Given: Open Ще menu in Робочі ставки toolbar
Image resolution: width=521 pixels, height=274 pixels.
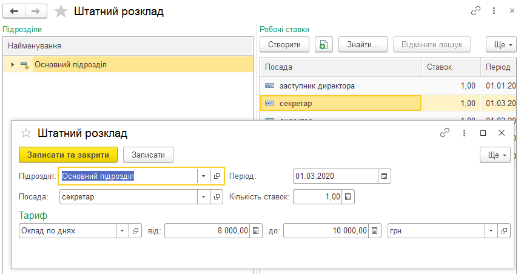Looking at the screenshot, I should (501, 44).
